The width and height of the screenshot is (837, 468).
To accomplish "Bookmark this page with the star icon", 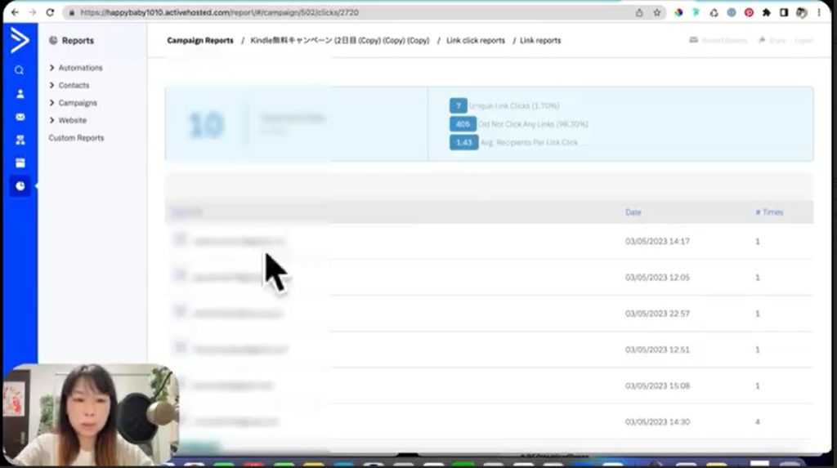I will click(656, 13).
